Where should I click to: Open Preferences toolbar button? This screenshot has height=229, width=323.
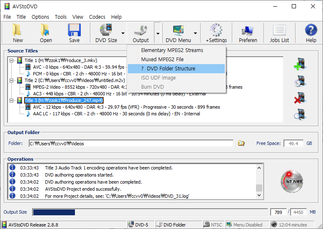click(248, 33)
